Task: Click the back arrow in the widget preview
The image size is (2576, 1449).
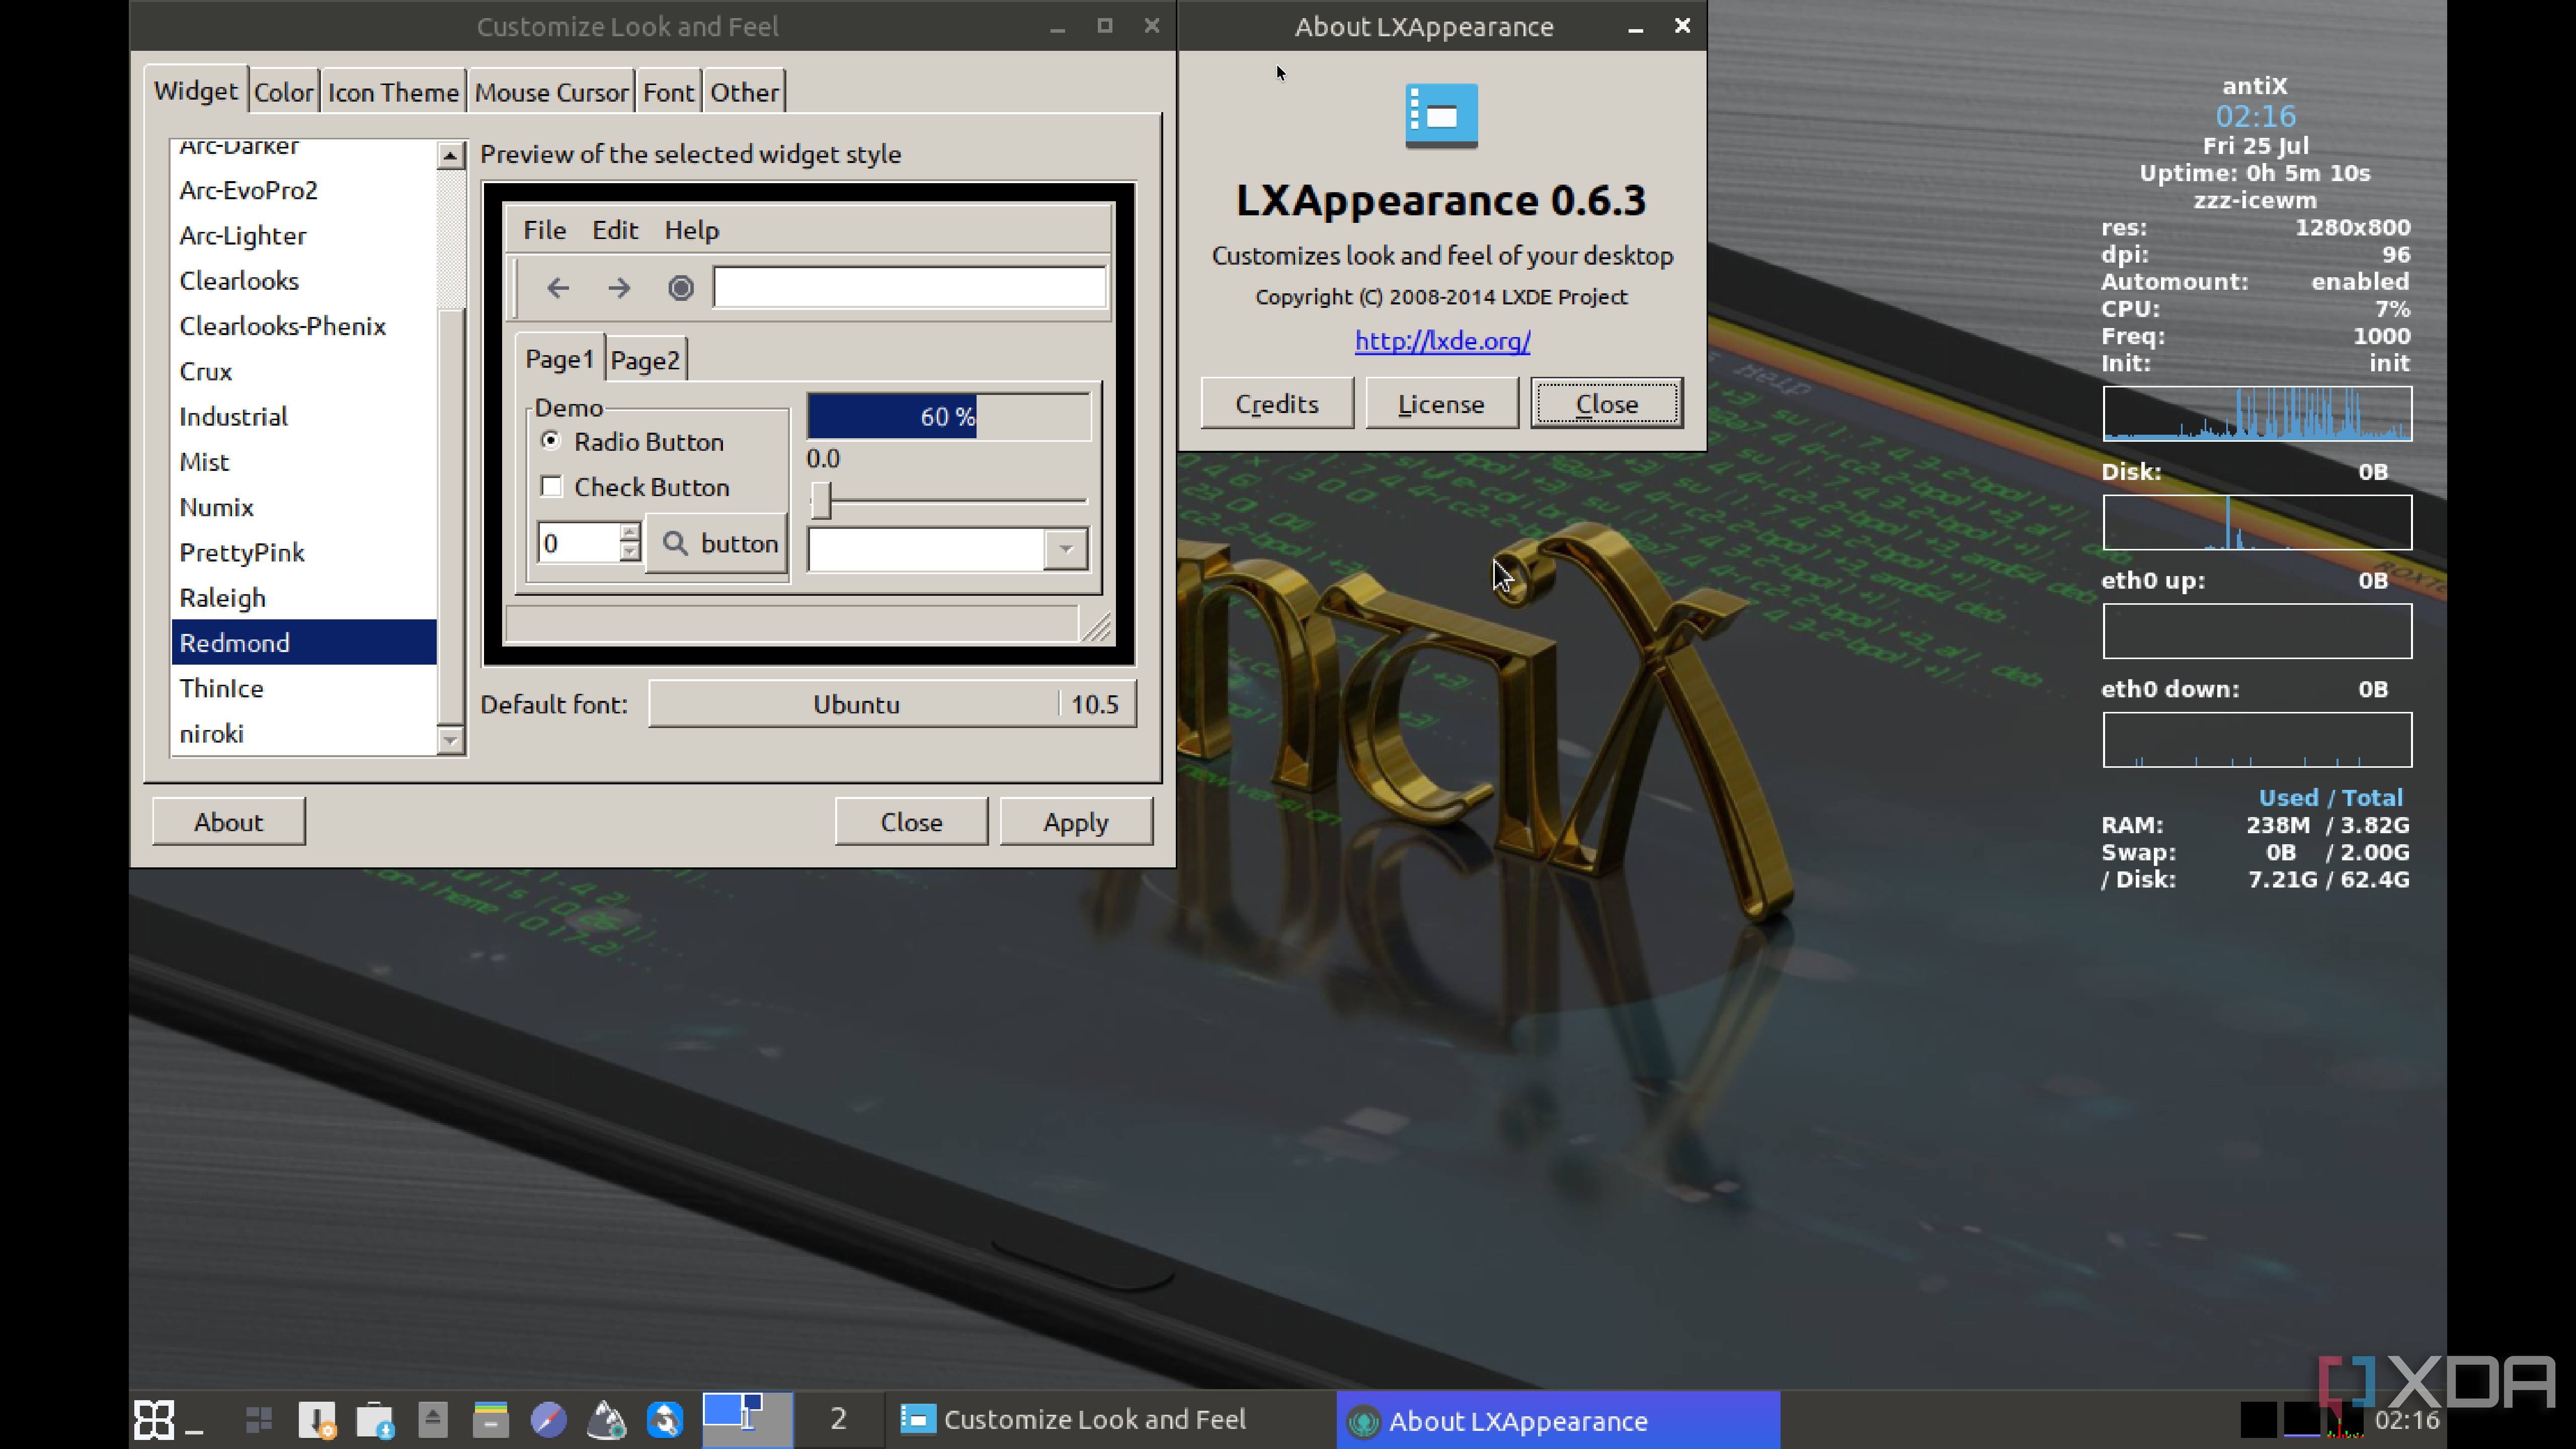Action: point(558,288)
